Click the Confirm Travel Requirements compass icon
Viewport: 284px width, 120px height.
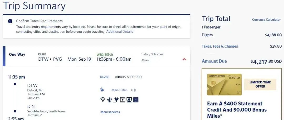point(10,21)
